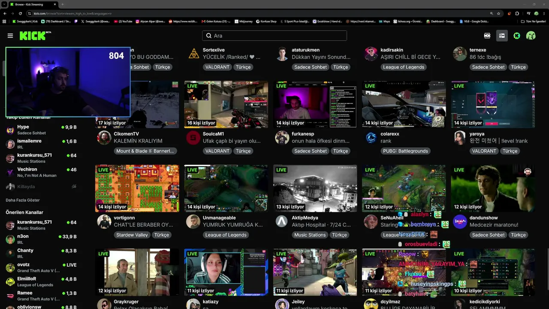The height and width of the screenshot is (309, 549).
Task: Open ismailemre channel in sidebar
Action: tap(41, 144)
